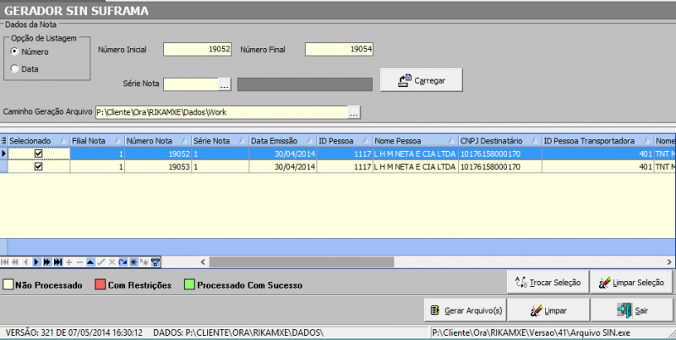Click the Gerar Arquivo(s) button
The width and height of the screenshot is (676, 340).
click(466, 310)
